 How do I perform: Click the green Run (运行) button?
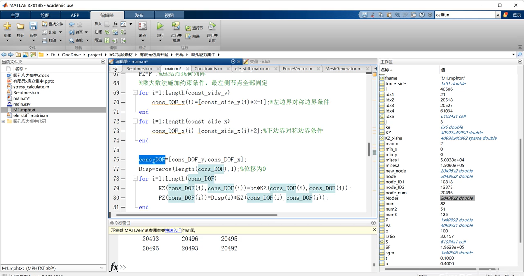tap(160, 26)
